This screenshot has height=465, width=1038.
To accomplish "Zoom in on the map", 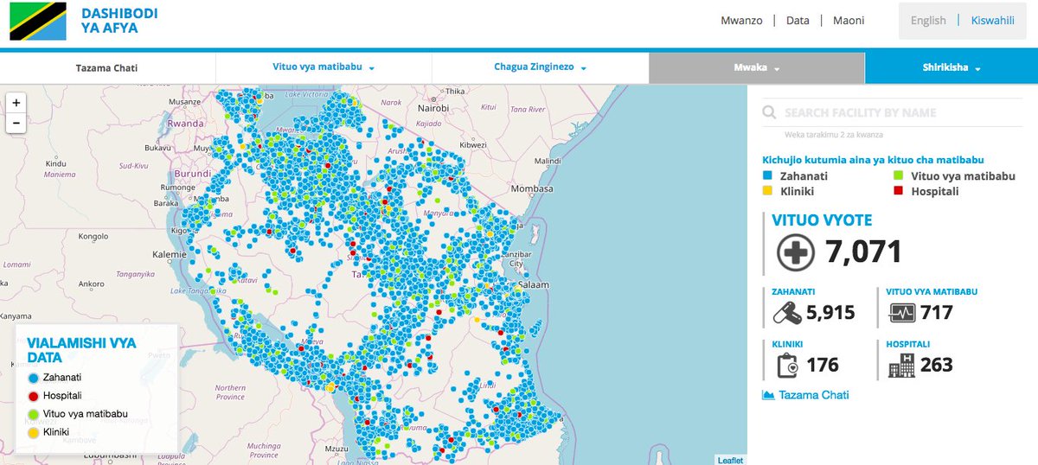I will (x=16, y=103).
